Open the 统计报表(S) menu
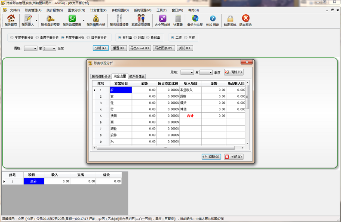 (55, 10)
